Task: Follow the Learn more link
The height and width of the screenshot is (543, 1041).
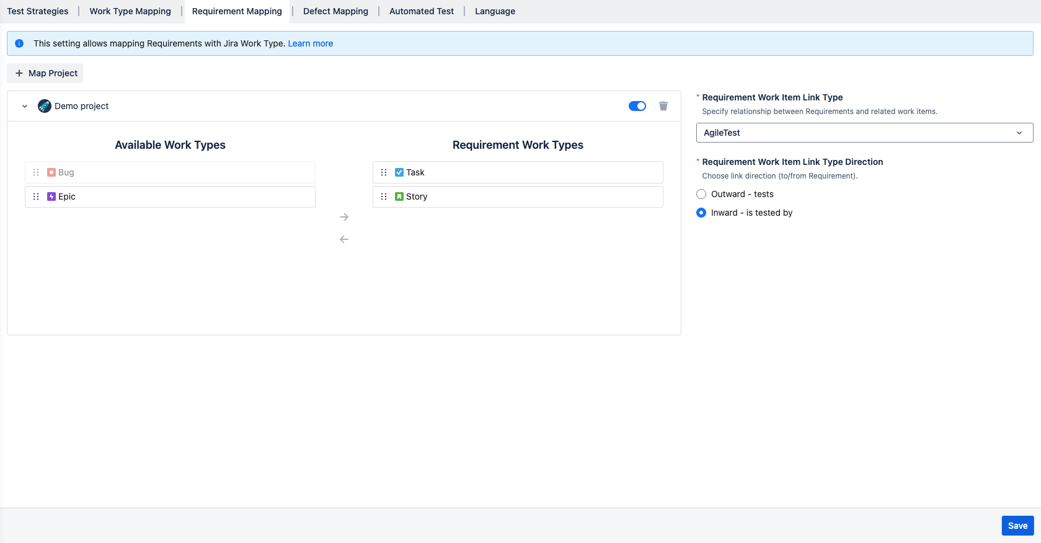Action: [x=310, y=43]
